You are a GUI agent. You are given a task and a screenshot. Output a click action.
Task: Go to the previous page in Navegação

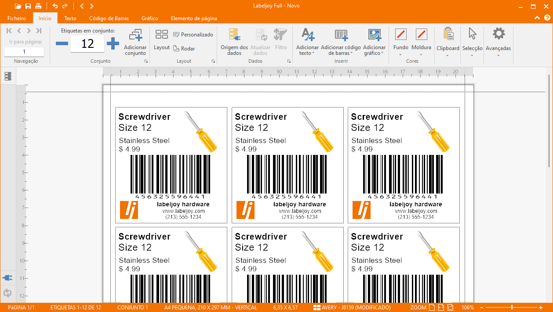click(19, 31)
